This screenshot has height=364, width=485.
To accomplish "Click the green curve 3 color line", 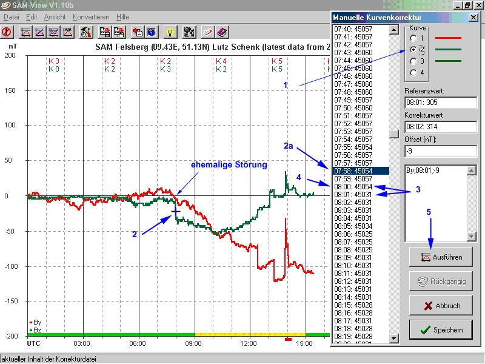I will (x=448, y=61).
